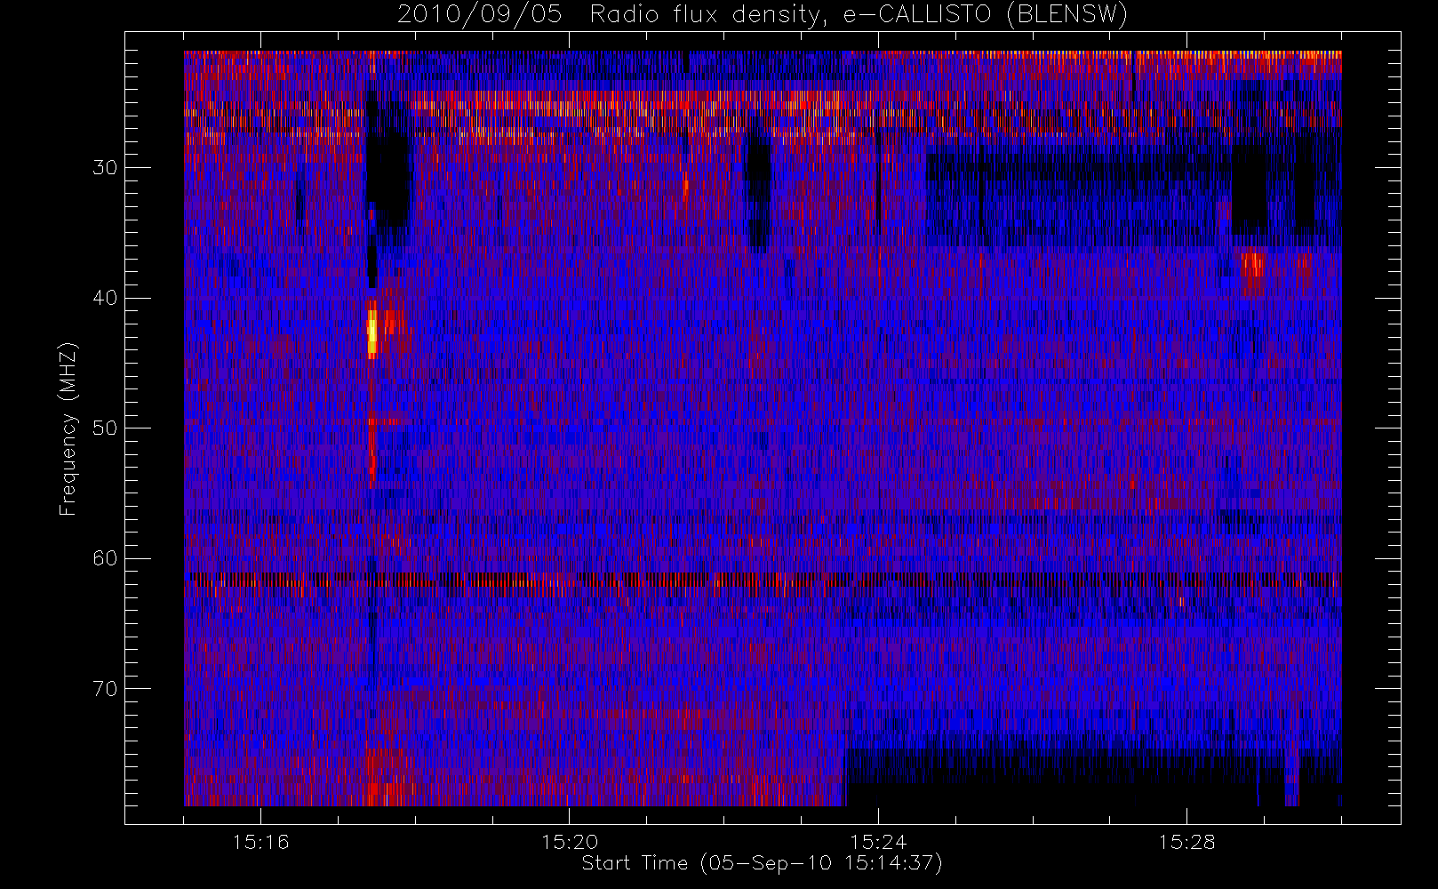
Task: Click the 60 MHz frequency tick label
Action: pyautogui.click(x=105, y=558)
